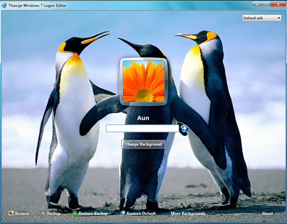Image resolution: width=287 pixels, height=224 pixels.
Task: Click the user name Aun
Action: [143, 118]
